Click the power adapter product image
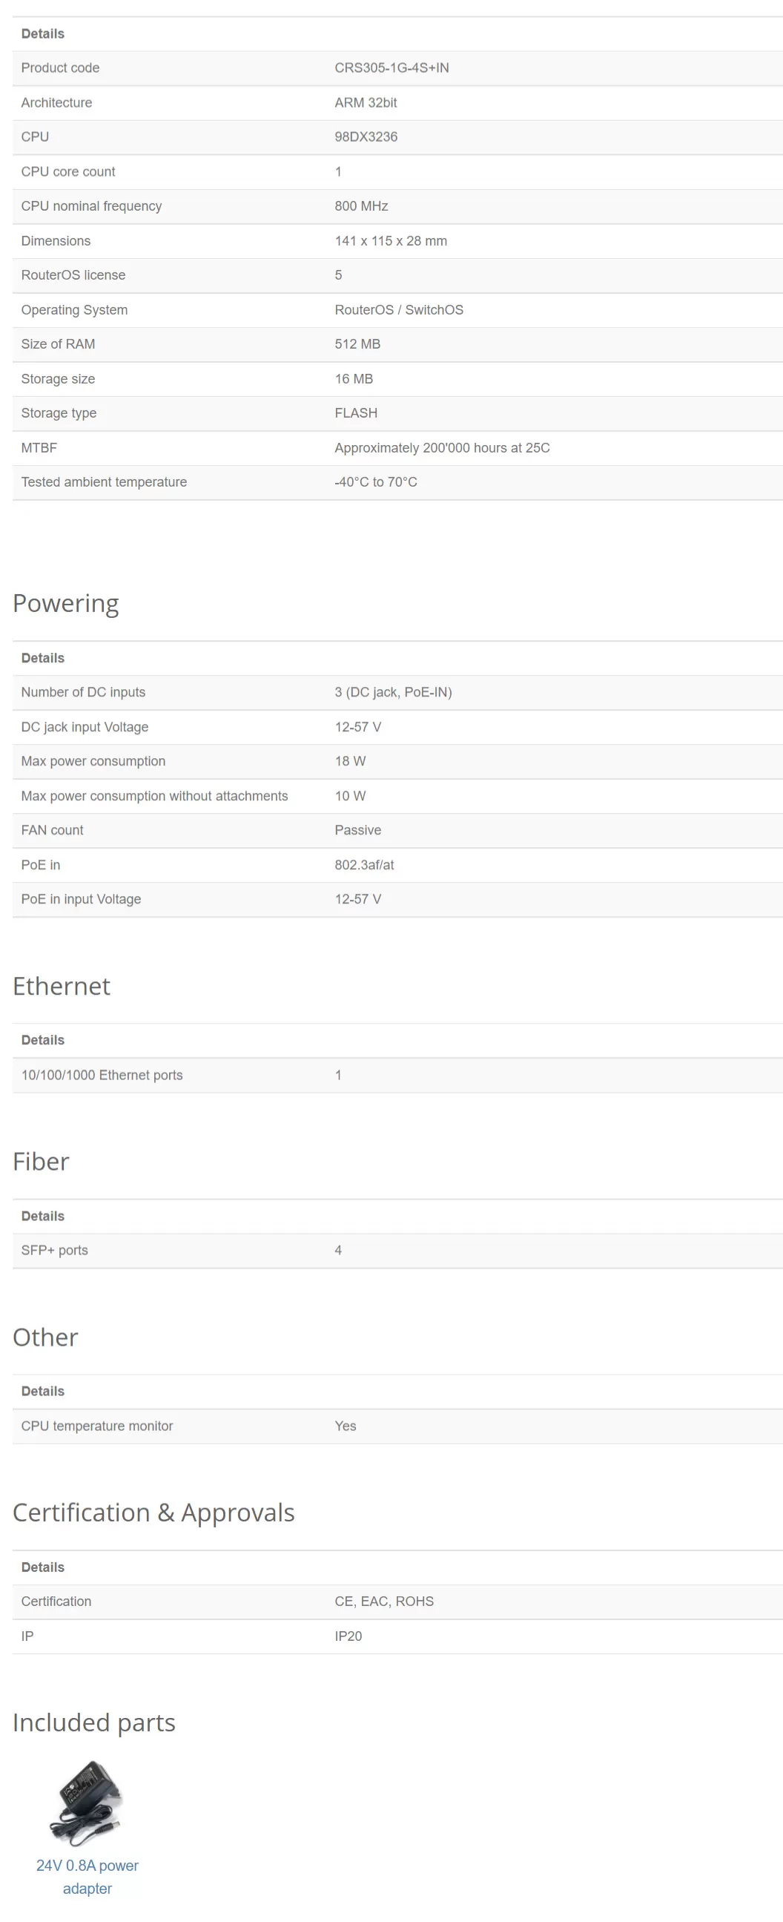 87,1803
